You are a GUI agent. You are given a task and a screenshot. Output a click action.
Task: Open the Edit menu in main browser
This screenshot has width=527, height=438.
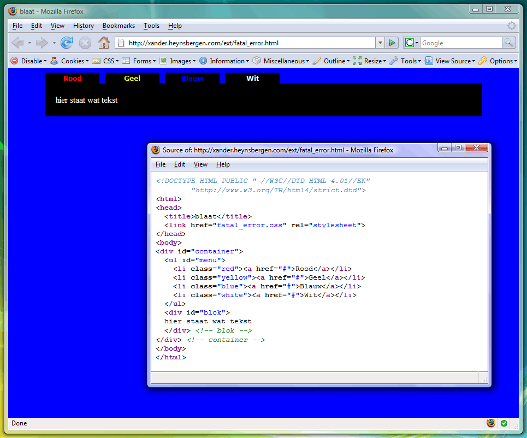pos(36,26)
